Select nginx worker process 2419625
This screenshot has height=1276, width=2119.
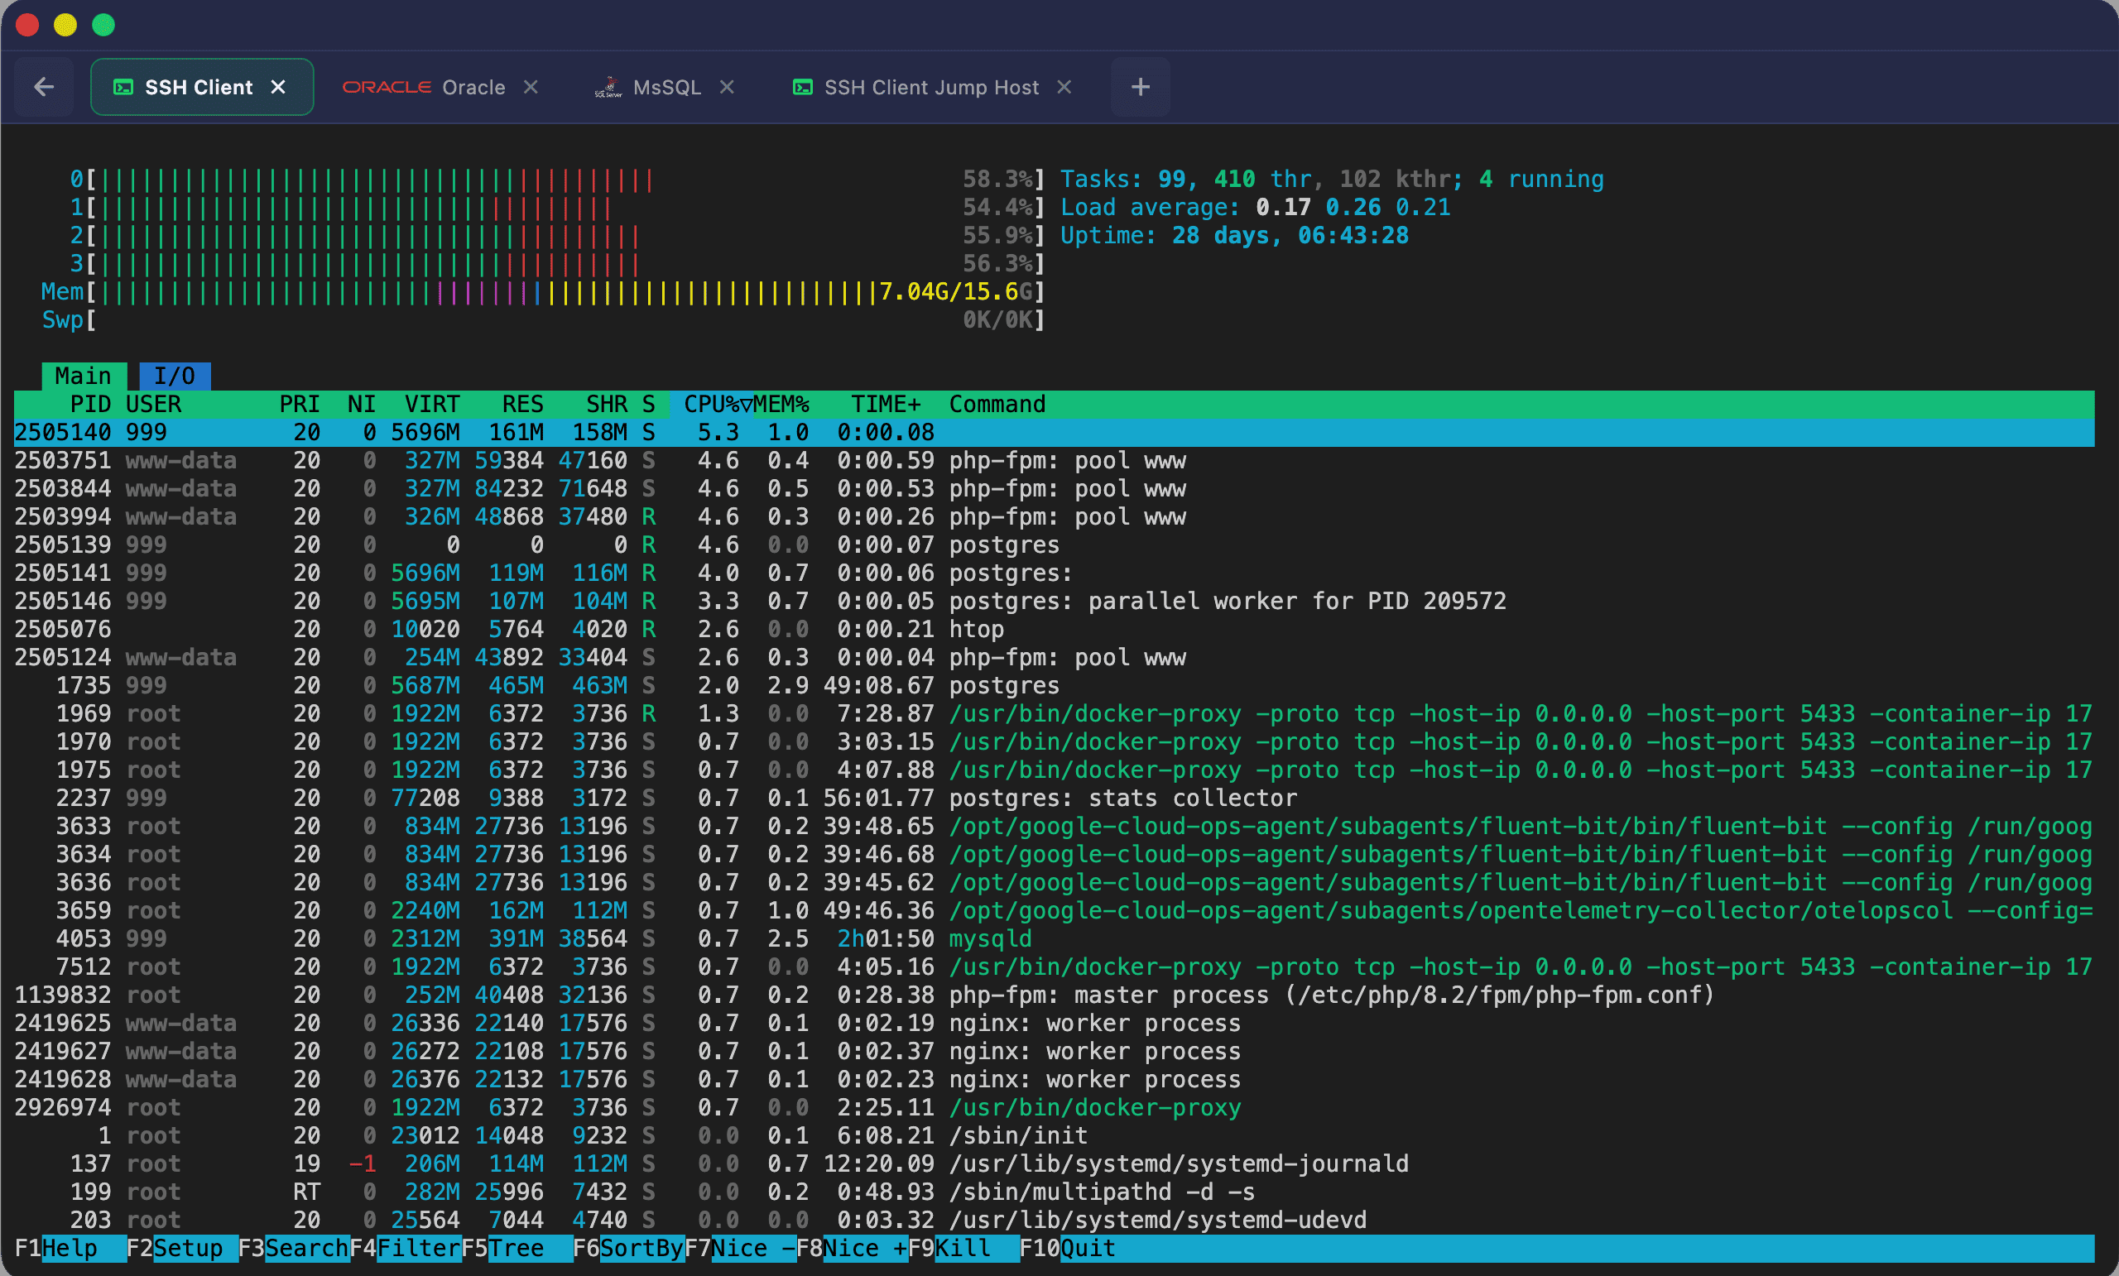(1054, 1022)
